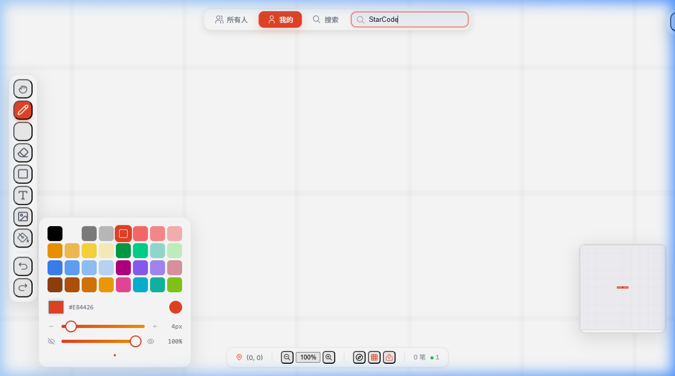This screenshot has height=376, width=675.
Task: Increase brush size with plus icon
Action: (155, 326)
